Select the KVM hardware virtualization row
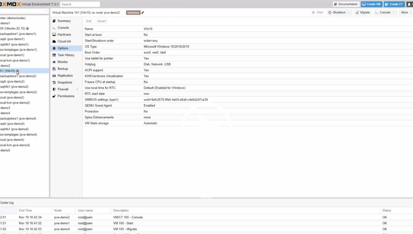Viewport: 413px width, 234px height. pyautogui.click(x=247, y=76)
